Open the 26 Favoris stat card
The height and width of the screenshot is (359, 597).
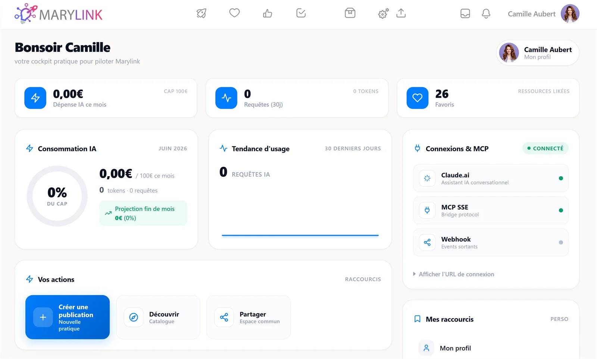(x=488, y=98)
